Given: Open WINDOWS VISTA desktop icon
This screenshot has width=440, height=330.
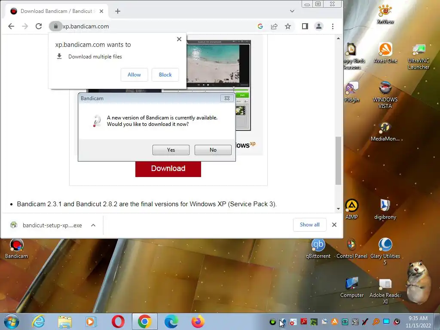Looking at the screenshot, I should tap(385, 95).
